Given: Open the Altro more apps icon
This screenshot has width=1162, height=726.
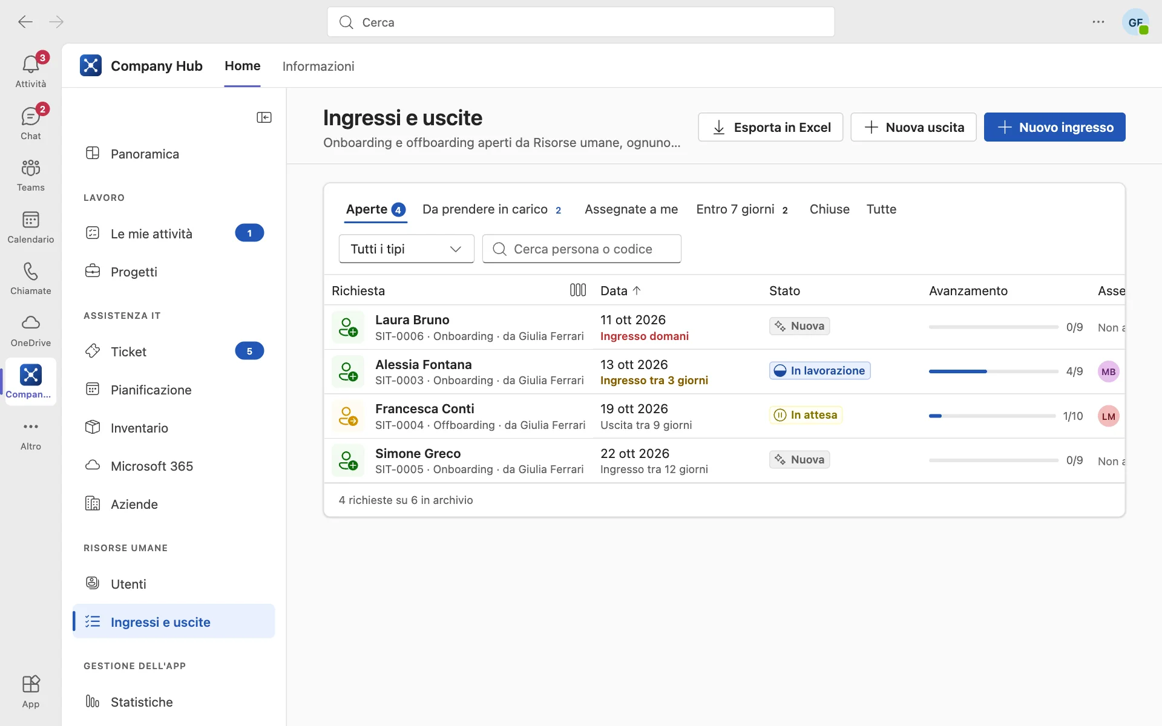Looking at the screenshot, I should pyautogui.click(x=31, y=433).
